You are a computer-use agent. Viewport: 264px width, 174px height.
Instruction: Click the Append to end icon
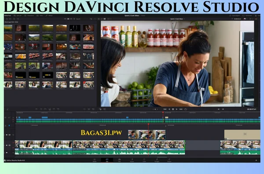pos(41,109)
